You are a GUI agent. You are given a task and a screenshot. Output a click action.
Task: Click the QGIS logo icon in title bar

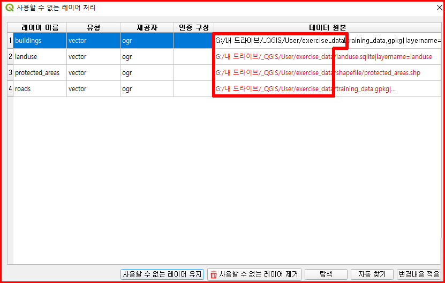pyautogui.click(x=9, y=8)
